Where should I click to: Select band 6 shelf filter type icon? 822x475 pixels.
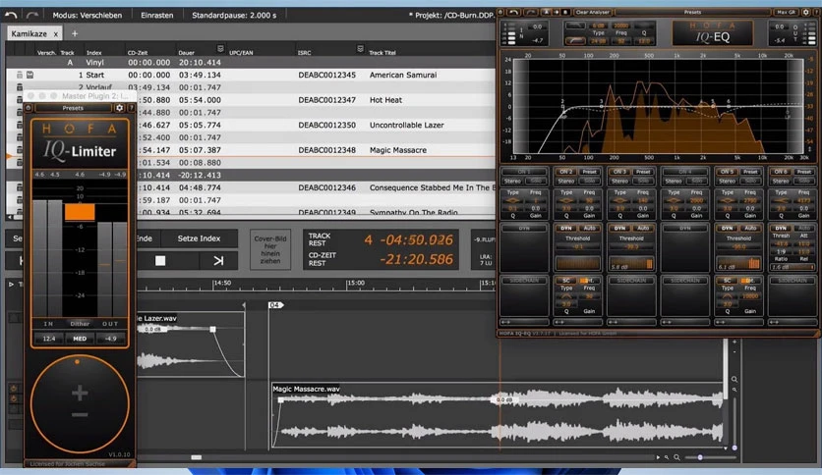pos(781,200)
